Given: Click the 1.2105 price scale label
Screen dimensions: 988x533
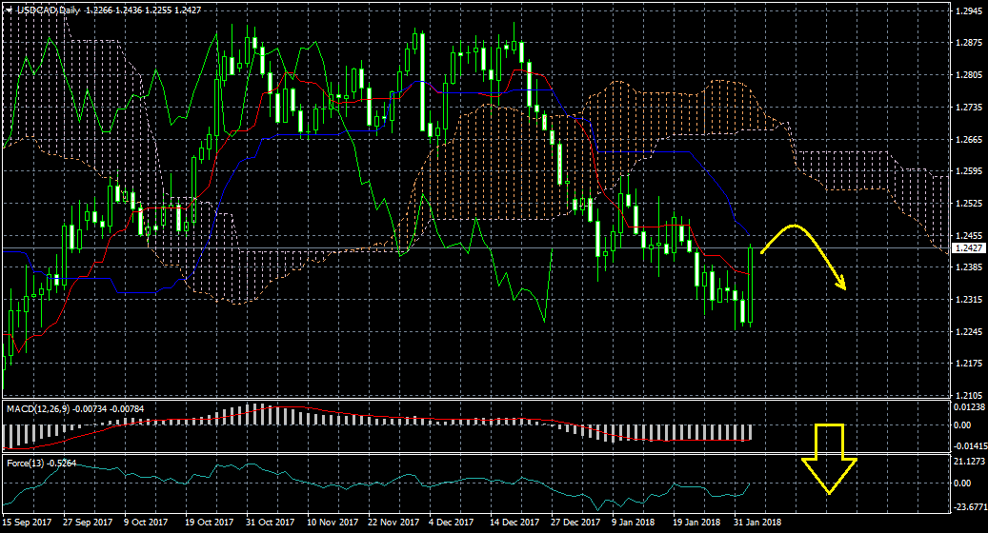Looking at the screenshot, I should click(968, 395).
